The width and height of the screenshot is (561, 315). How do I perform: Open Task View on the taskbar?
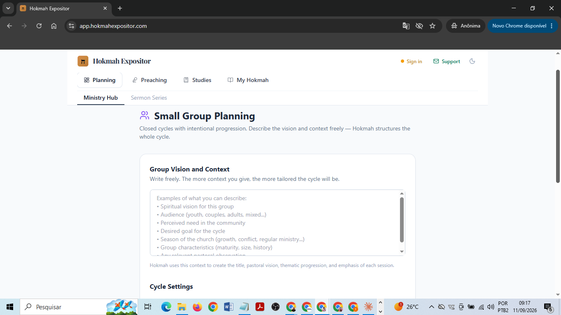coord(148,307)
